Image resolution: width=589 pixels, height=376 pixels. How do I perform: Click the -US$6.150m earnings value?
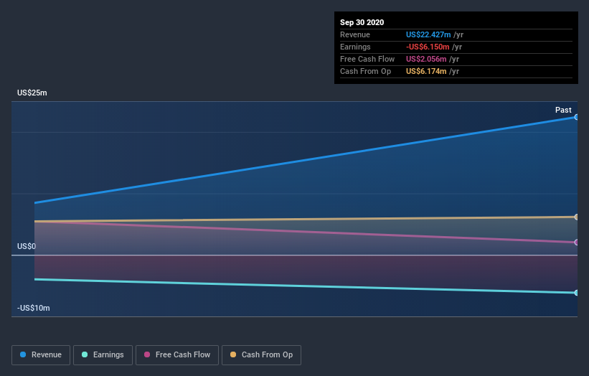(428, 47)
